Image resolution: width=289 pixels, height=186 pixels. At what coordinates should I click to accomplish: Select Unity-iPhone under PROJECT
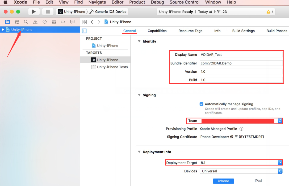click(105, 46)
